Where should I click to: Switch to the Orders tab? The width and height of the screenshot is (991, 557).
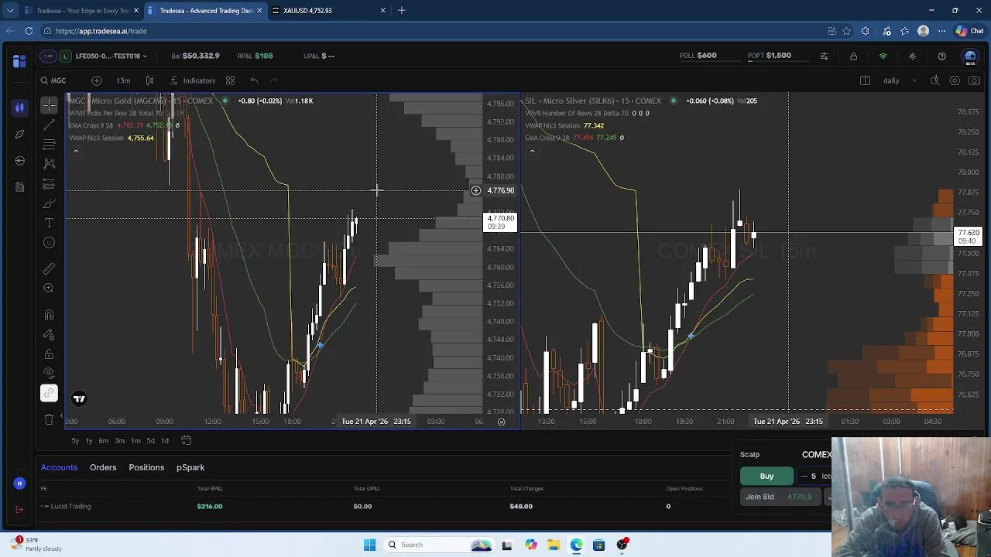(x=103, y=467)
